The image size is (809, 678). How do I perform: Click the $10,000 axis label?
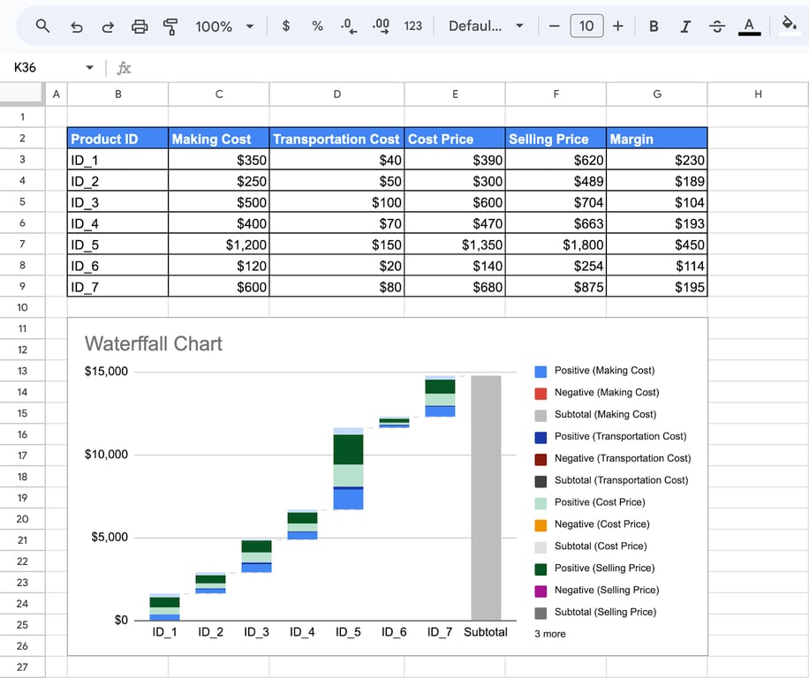tap(106, 455)
